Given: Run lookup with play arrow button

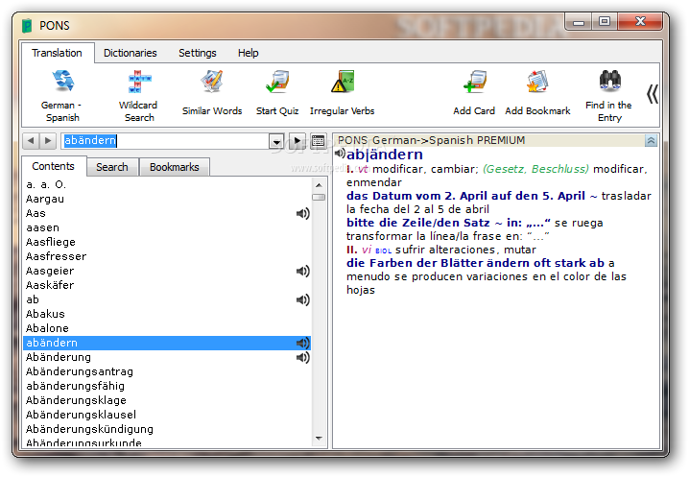Looking at the screenshot, I should click(x=297, y=141).
